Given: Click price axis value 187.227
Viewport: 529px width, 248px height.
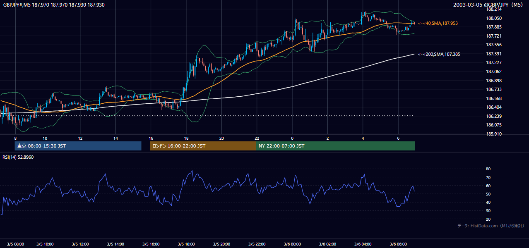Looking at the screenshot, I should click(x=494, y=63).
